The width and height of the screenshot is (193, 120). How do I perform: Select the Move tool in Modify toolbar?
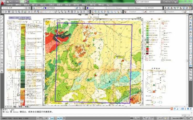[x=191, y=32]
